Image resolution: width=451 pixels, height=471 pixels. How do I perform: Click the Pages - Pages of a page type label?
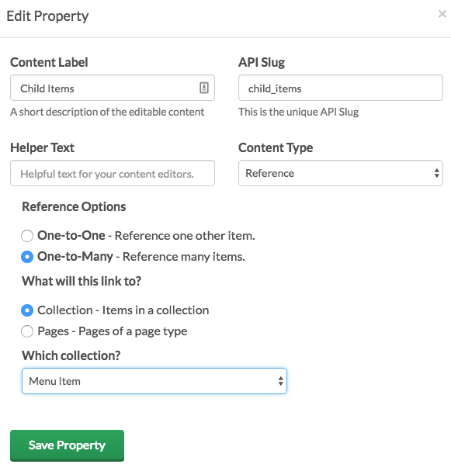[x=113, y=331]
